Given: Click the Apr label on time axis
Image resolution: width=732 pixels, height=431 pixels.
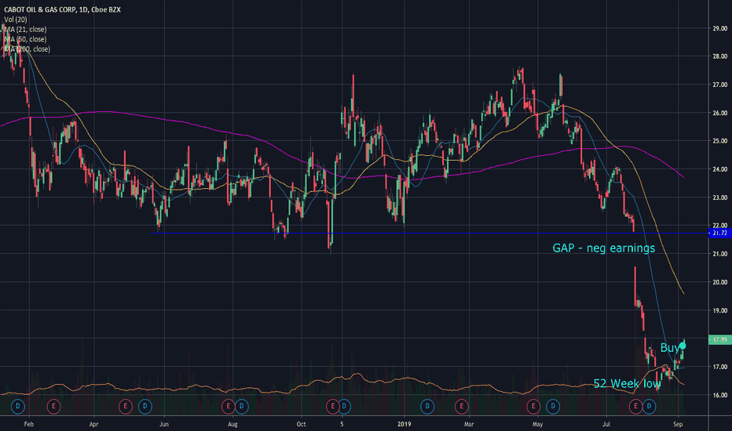Looking at the screenshot, I should coord(93,424).
